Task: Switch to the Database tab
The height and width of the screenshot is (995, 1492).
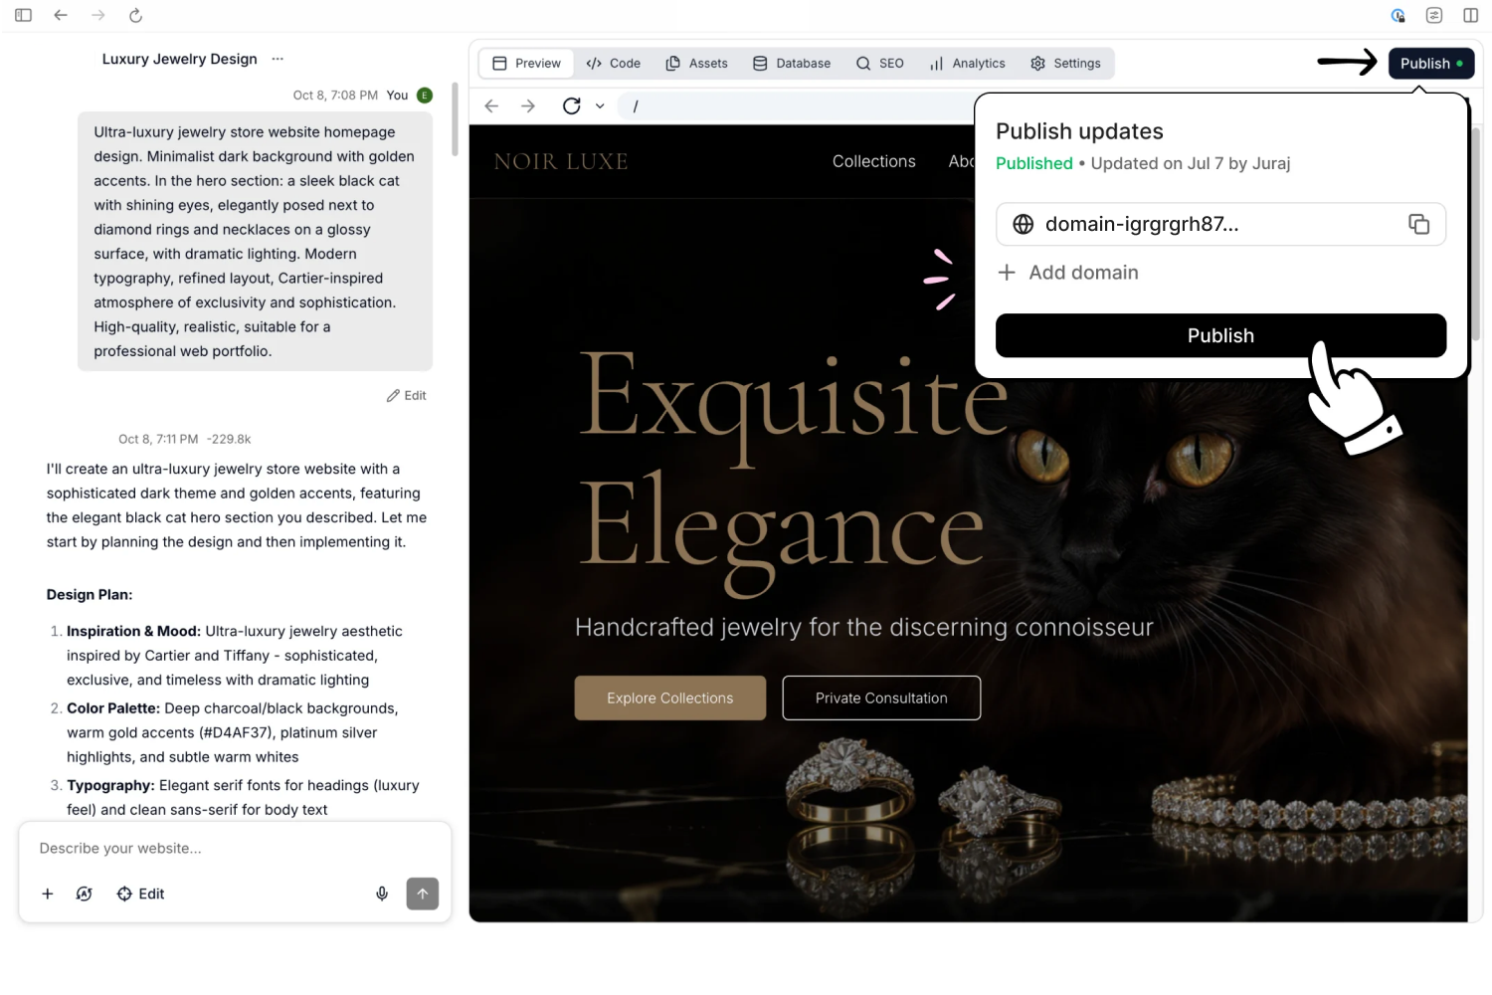Action: pyautogui.click(x=792, y=63)
